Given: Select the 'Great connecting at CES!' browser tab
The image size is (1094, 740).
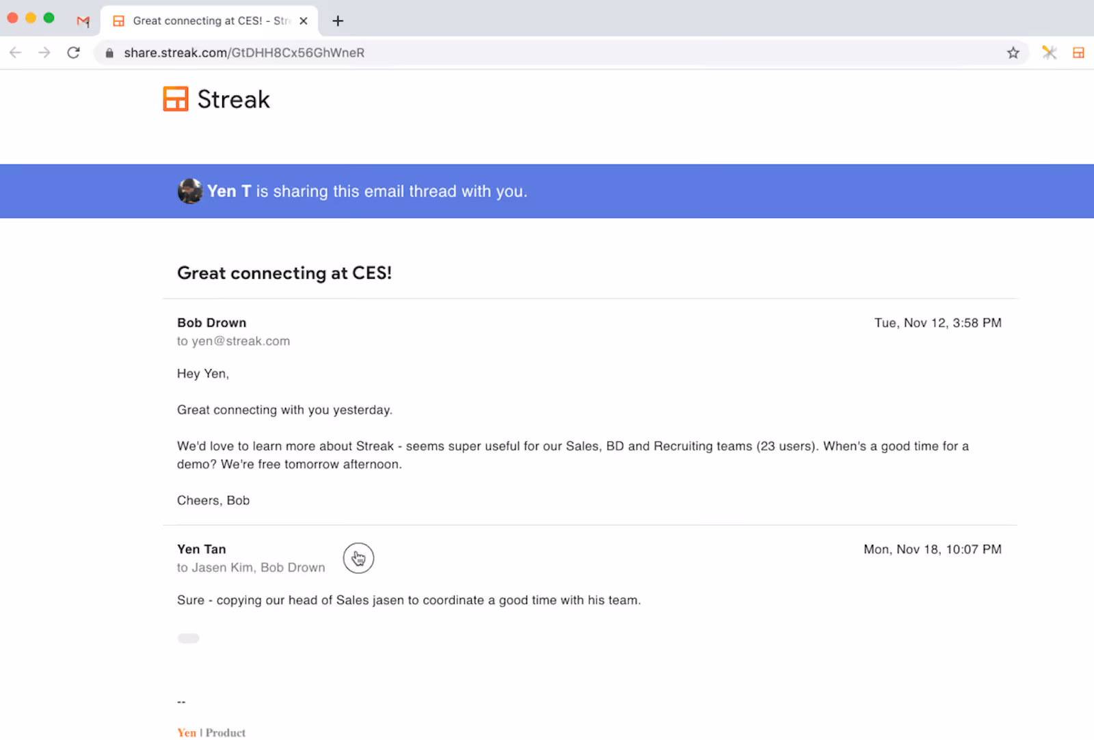Looking at the screenshot, I should (209, 21).
